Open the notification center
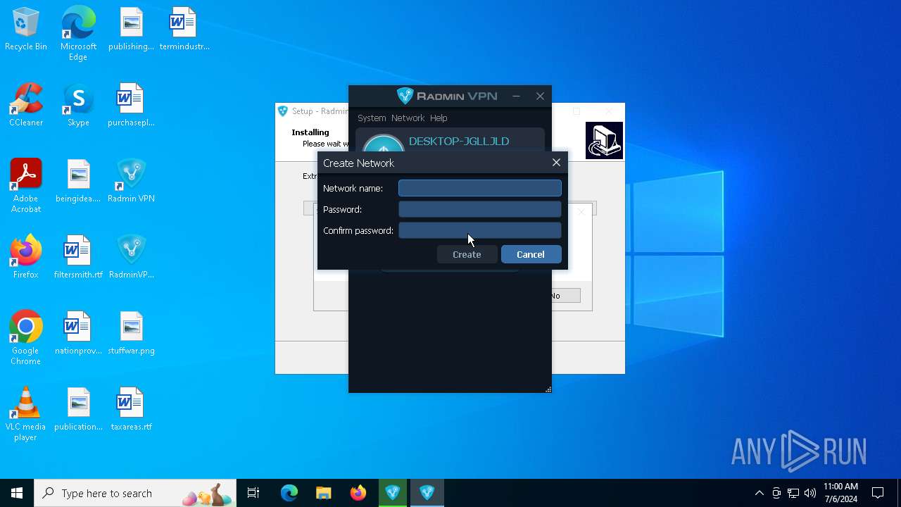The width and height of the screenshot is (901, 507). (878, 493)
